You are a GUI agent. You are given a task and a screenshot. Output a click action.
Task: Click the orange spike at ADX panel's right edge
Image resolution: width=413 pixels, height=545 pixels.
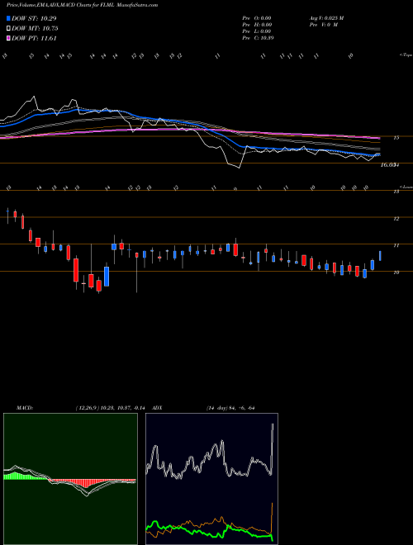(272, 517)
